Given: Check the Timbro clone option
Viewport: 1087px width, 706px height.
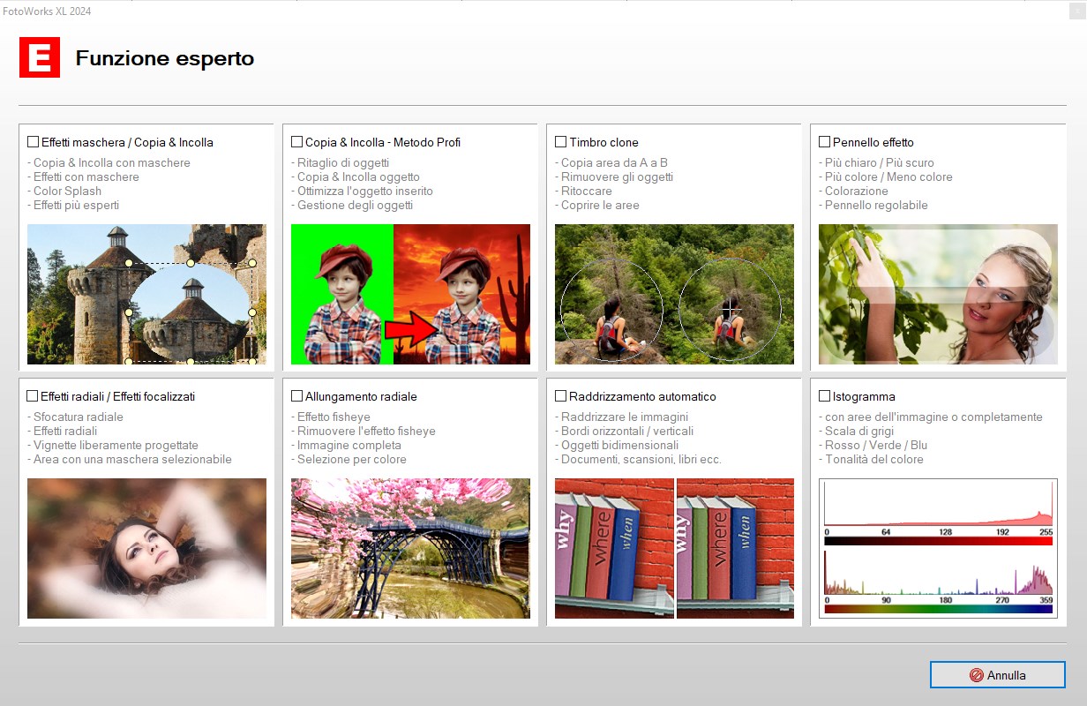Looking at the screenshot, I should (x=561, y=142).
